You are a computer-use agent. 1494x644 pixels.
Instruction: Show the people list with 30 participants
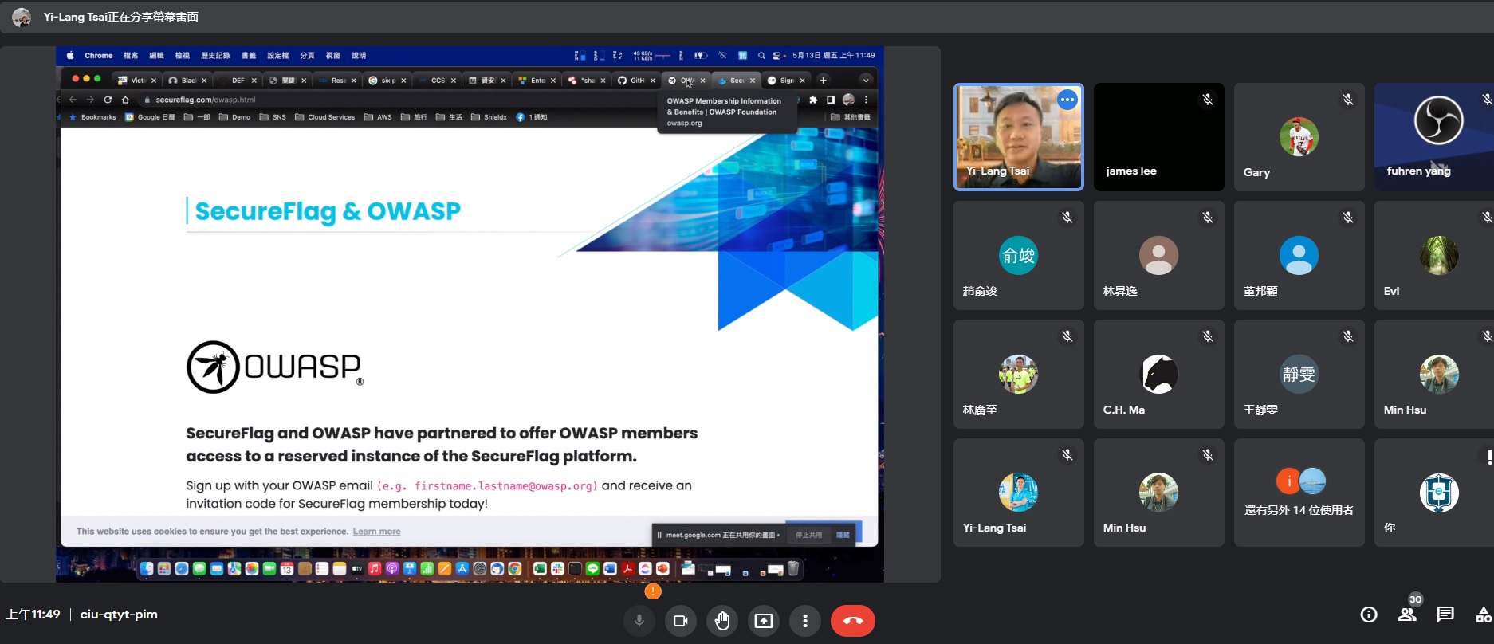(1407, 615)
